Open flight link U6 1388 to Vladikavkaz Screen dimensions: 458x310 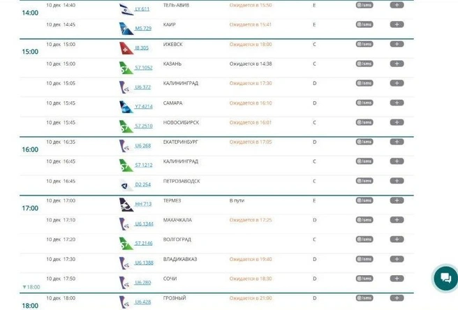click(144, 263)
